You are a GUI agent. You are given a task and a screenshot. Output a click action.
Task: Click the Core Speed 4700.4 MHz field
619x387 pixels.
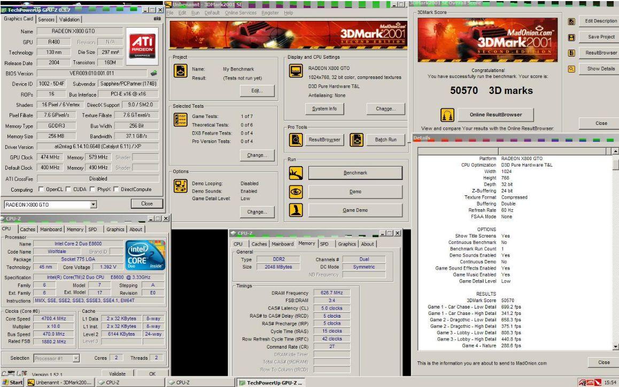point(53,319)
